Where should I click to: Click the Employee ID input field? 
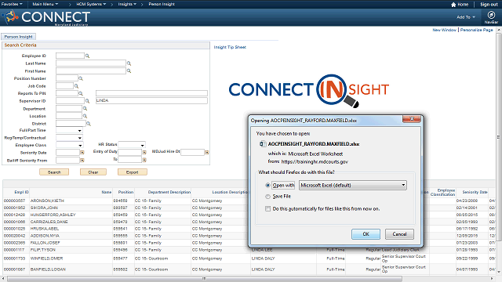point(70,56)
